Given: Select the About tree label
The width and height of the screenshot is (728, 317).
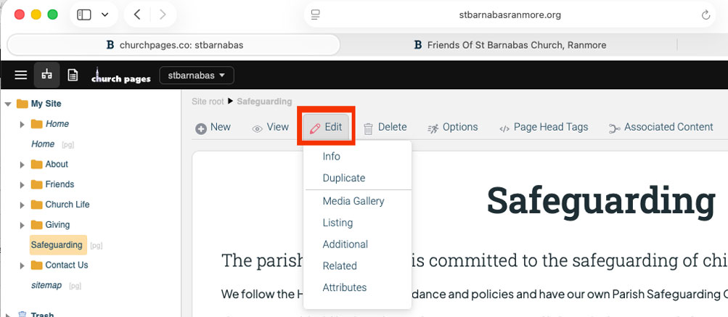Looking at the screenshot, I should [57, 164].
